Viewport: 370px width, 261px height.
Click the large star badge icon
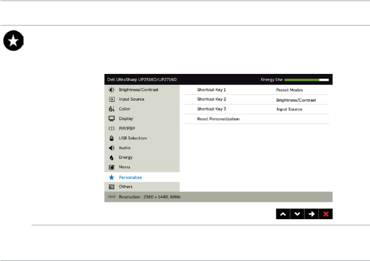13,41
